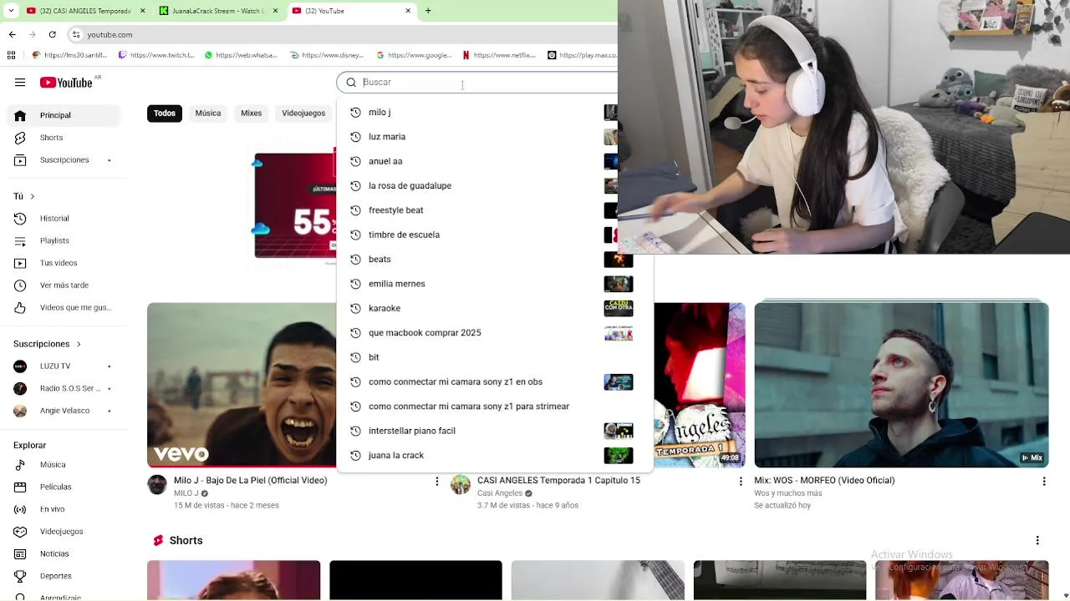Open Música under Explorar

(64, 465)
